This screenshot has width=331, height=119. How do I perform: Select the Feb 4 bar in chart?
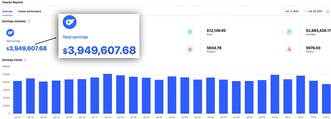click(x=326, y=99)
